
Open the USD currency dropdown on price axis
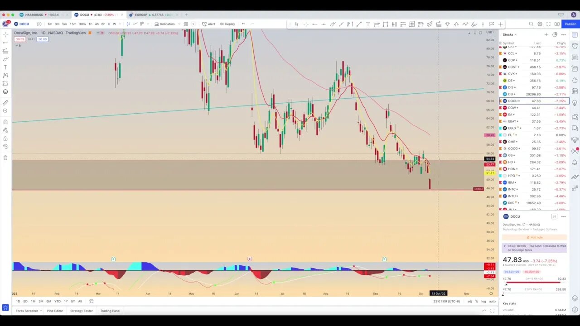(x=490, y=32)
